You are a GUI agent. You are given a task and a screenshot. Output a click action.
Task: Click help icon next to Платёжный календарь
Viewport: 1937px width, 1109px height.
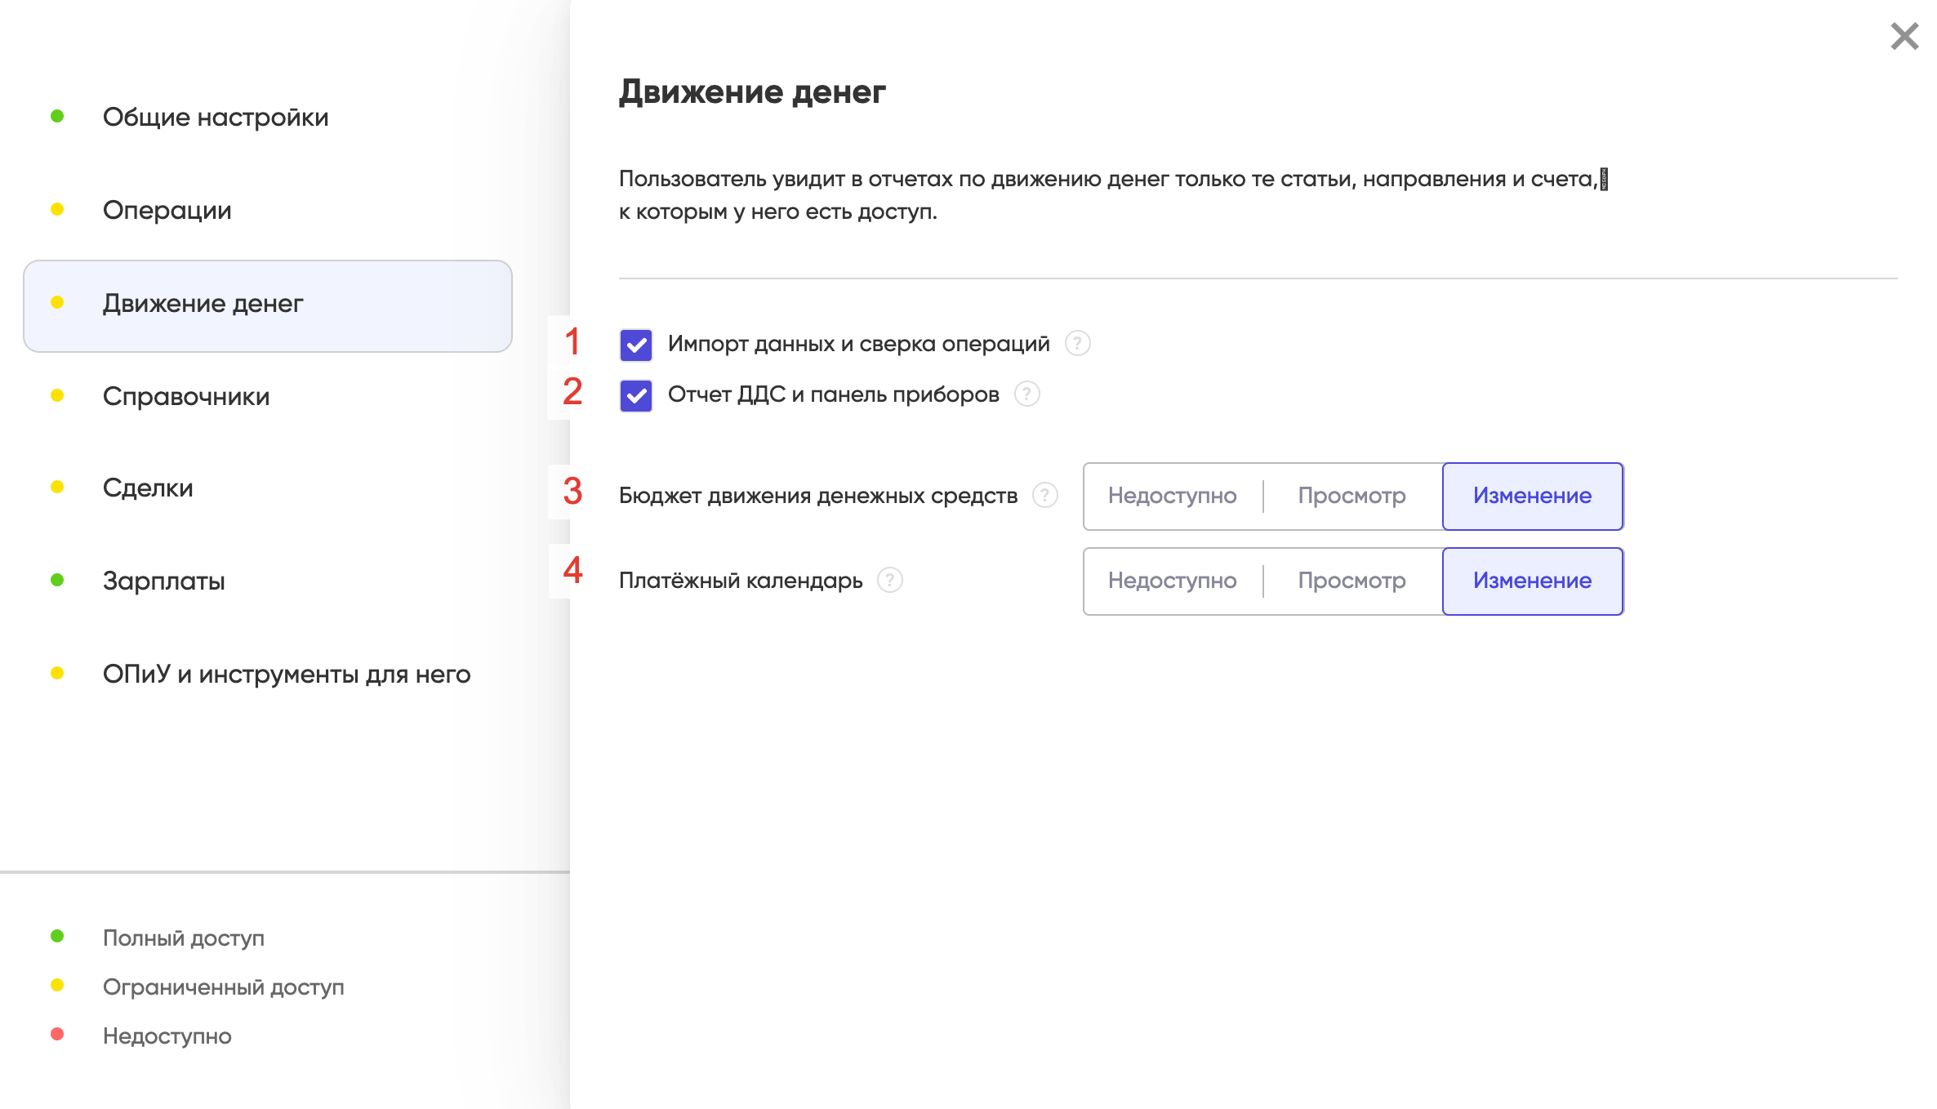pos(889,581)
